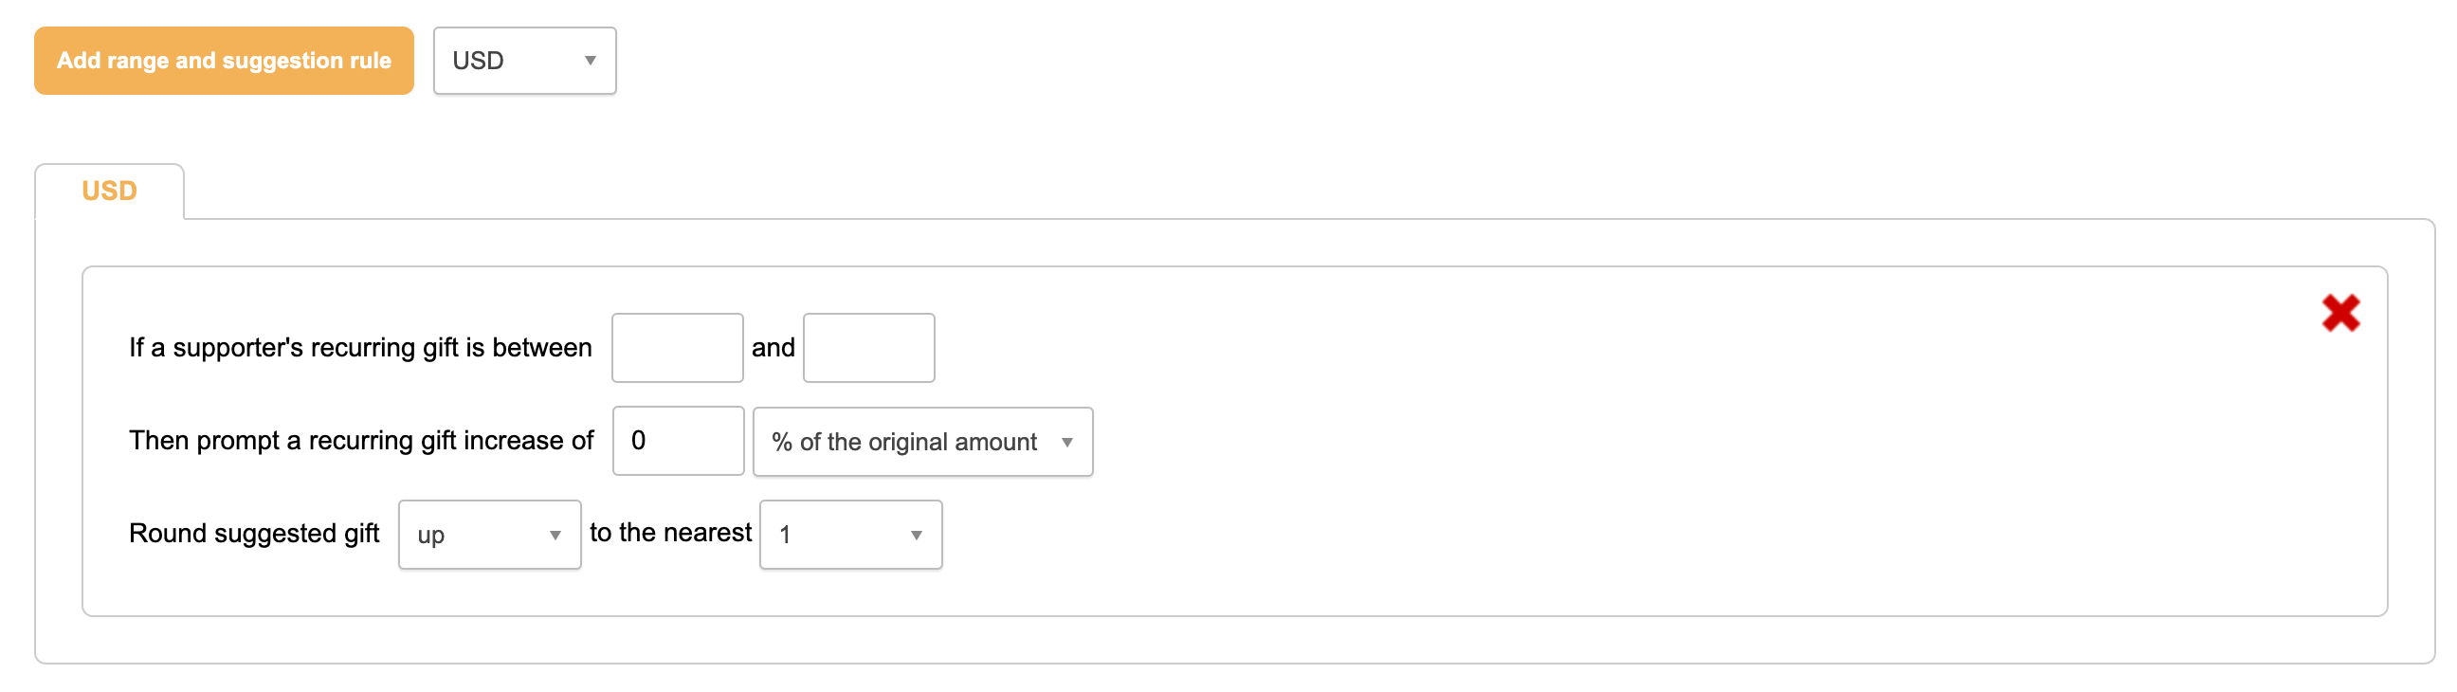Screen dimensions: 2457x692
Task: Delete the rule with the red X icon
Action: (x=2339, y=313)
